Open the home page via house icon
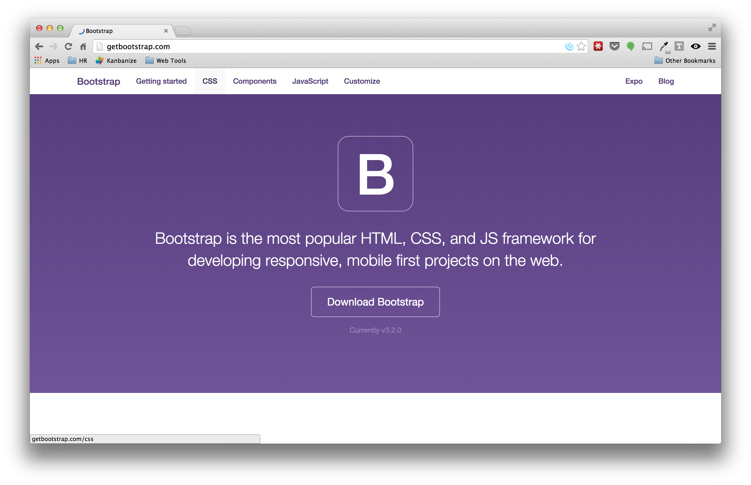Viewport: 751px width, 485px height. click(83, 47)
